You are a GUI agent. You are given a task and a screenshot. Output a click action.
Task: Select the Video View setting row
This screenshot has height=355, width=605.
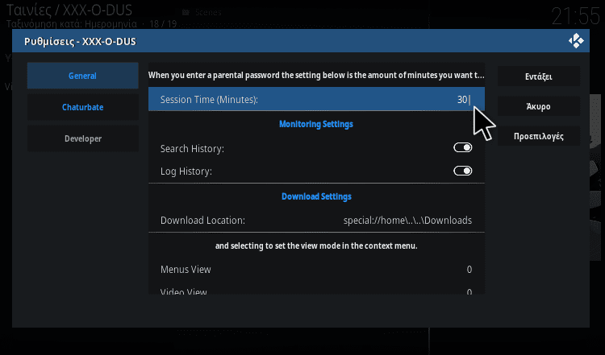[316, 290]
